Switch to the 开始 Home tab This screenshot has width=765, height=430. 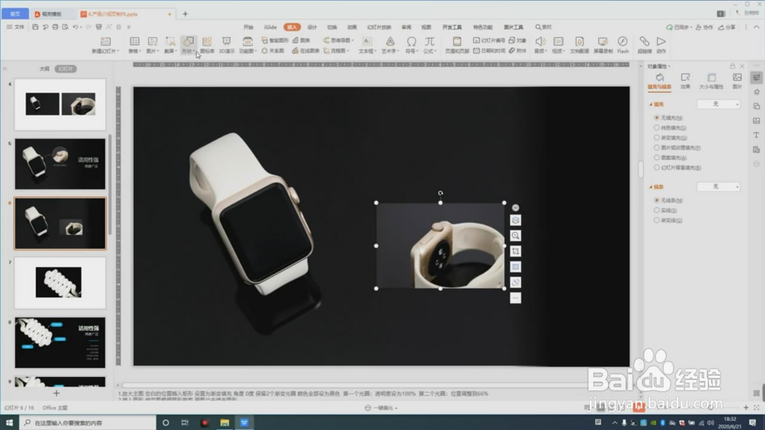coord(248,27)
